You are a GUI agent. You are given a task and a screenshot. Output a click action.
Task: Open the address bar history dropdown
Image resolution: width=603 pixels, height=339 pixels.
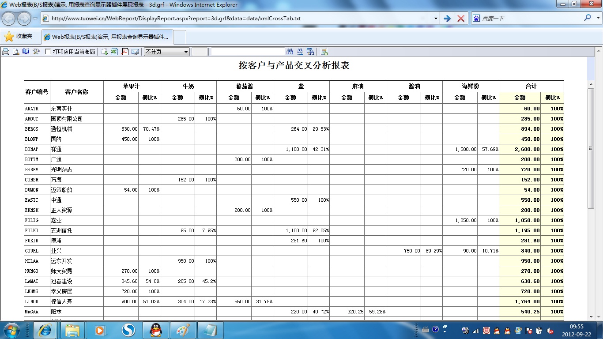[436, 19]
